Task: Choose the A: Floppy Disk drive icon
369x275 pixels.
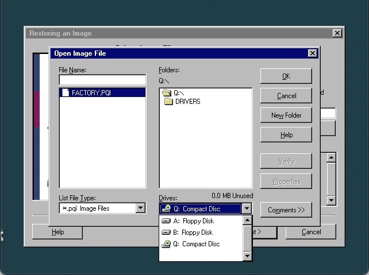Action: (166, 221)
